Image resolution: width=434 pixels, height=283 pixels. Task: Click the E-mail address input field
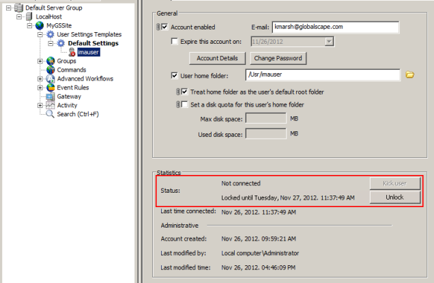coord(334,27)
